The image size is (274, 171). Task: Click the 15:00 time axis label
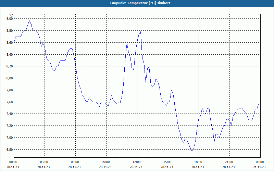(x=168, y=162)
